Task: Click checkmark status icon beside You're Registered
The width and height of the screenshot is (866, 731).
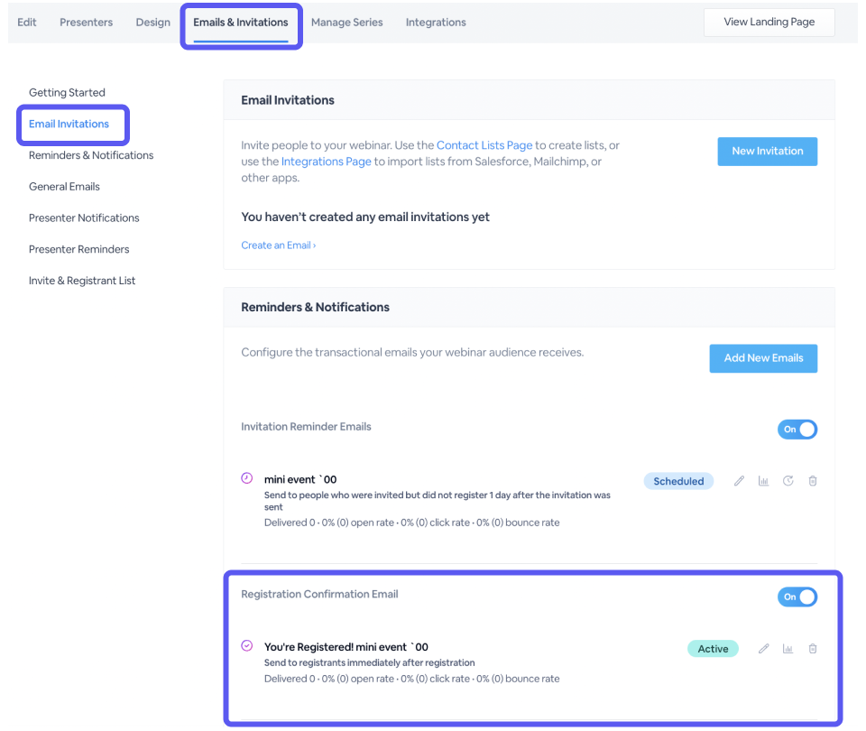Action: pyautogui.click(x=247, y=645)
